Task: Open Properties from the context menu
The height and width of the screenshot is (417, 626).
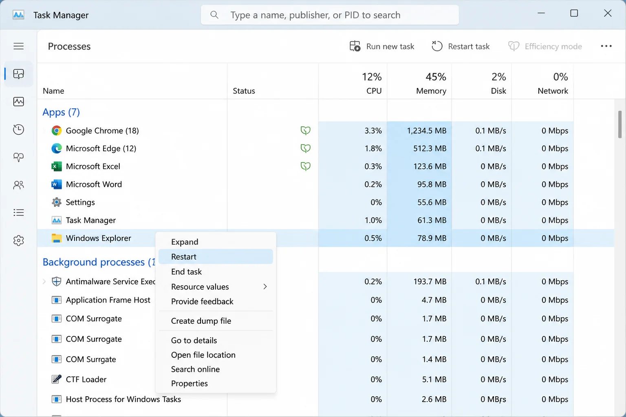Action: 216,383
